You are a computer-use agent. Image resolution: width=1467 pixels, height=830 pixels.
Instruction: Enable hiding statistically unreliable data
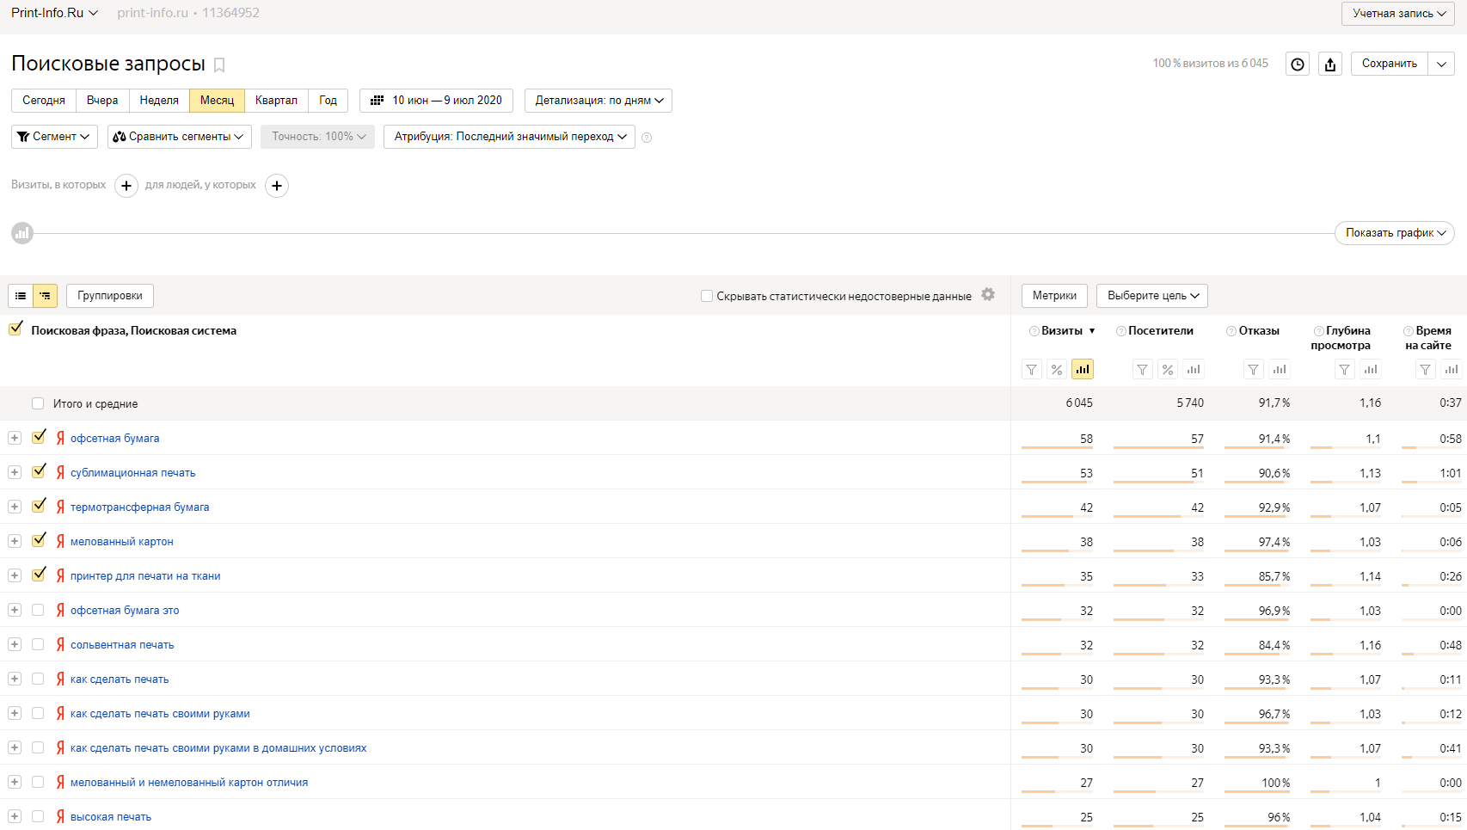pos(707,296)
